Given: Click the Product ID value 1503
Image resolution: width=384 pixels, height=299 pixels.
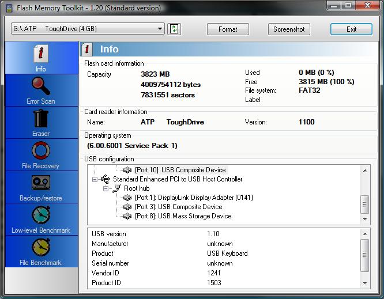Looking at the screenshot, I should pyautogui.click(x=214, y=283).
